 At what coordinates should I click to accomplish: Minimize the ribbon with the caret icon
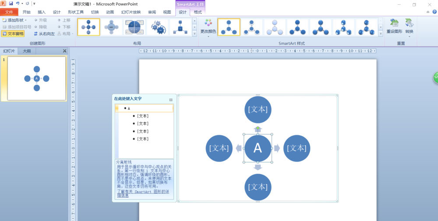tap(428, 12)
